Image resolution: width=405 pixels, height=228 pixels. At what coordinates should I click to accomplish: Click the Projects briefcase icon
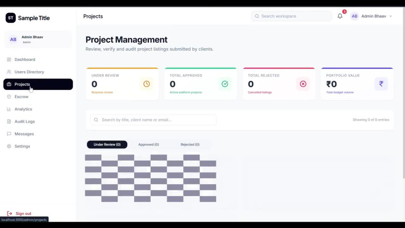coord(9,84)
